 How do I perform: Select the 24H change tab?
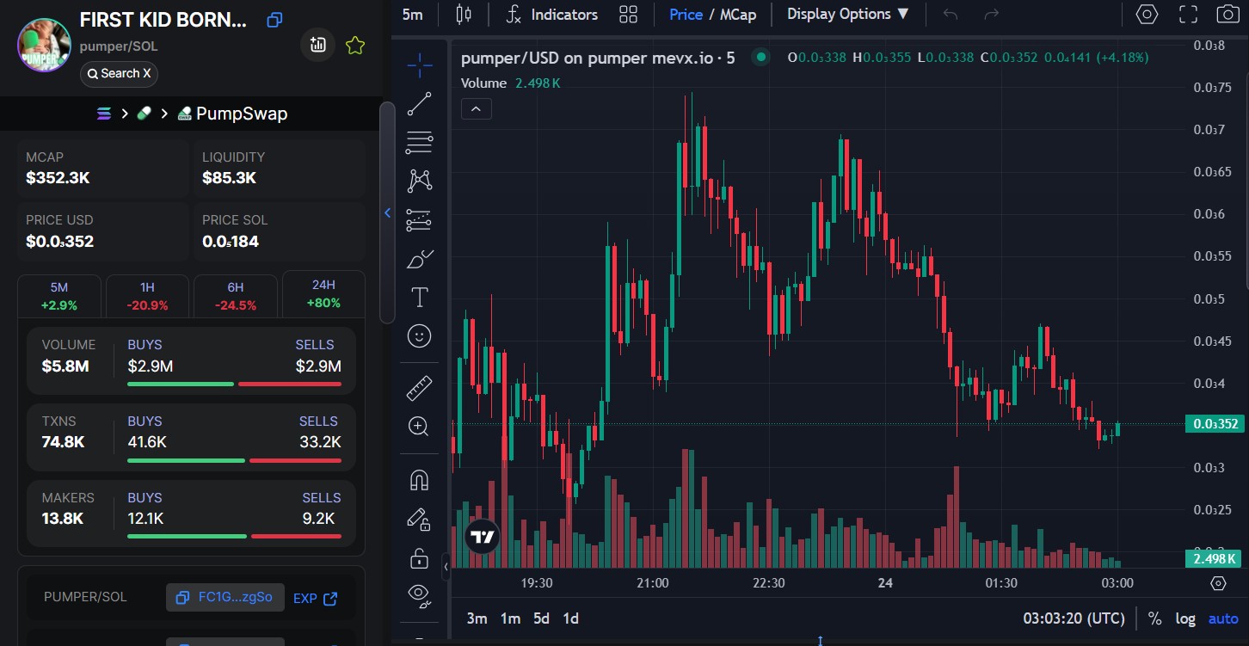pos(323,294)
